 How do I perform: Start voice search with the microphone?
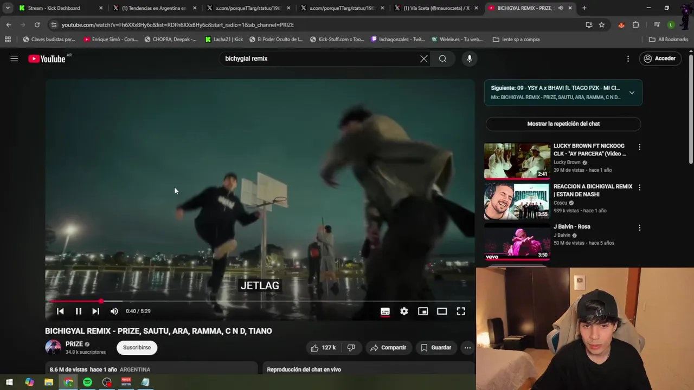point(470,58)
